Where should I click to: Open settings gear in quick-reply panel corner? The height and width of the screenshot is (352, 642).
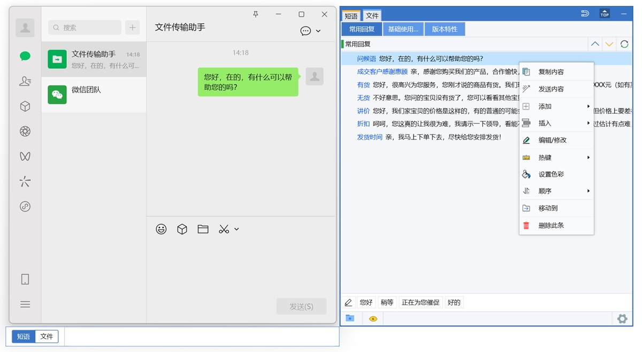point(622,318)
